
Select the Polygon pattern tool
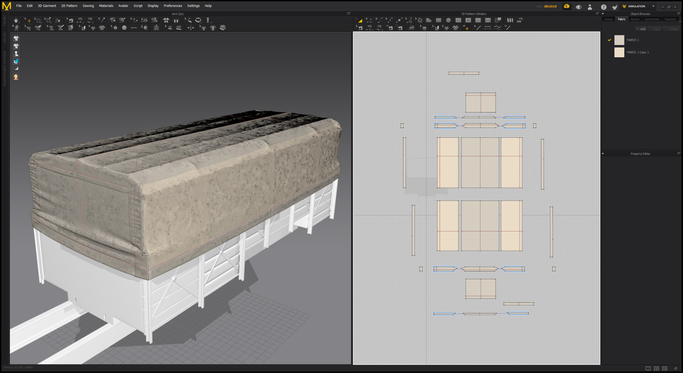429,21
